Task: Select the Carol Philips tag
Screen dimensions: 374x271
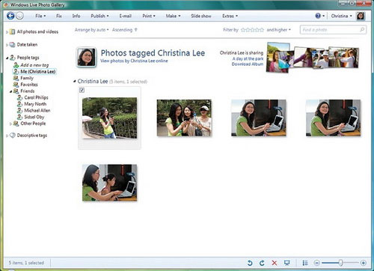Action: (33, 97)
